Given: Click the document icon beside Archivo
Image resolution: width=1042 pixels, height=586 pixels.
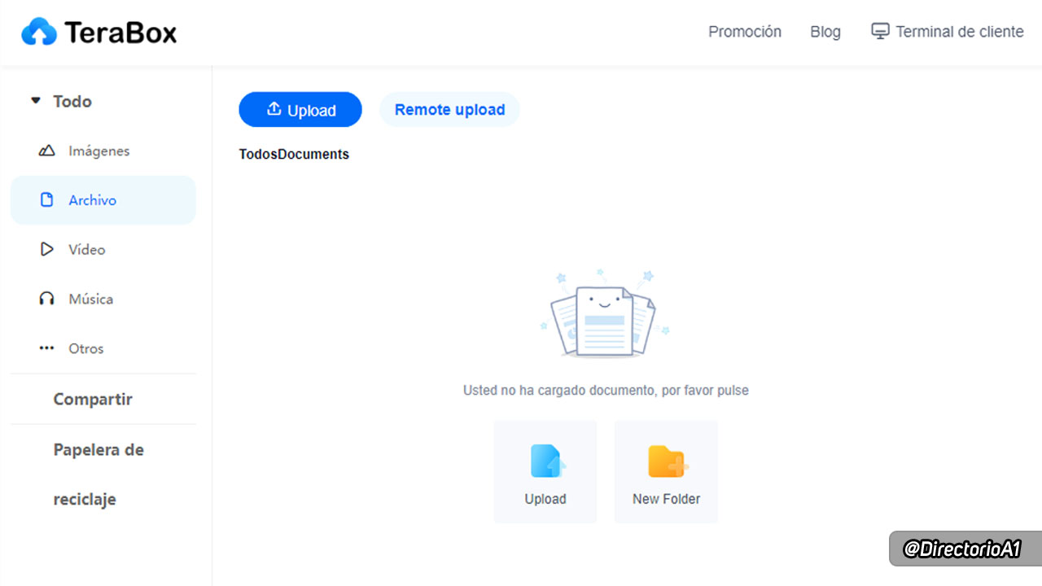Looking at the screenshot, I should pyautogui.click(x=47, y=200).
